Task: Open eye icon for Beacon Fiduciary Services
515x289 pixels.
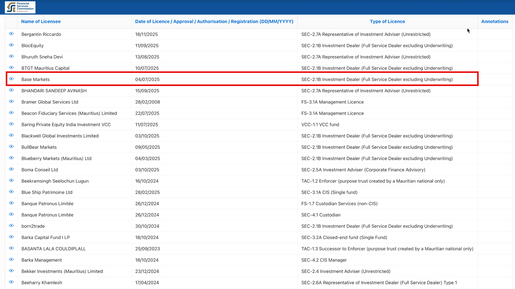Action: coord(11,113)
